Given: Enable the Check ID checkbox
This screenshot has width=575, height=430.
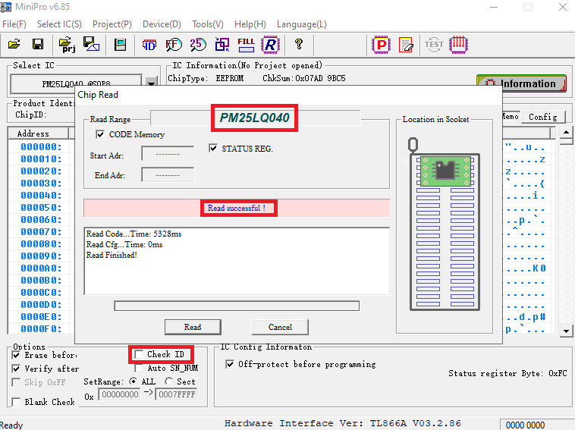Looking at the screenshot, I should (139, 354).
